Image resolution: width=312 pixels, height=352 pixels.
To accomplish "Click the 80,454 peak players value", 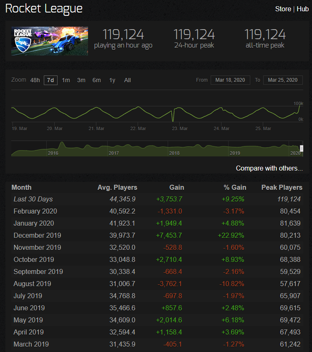I will 290,211.
